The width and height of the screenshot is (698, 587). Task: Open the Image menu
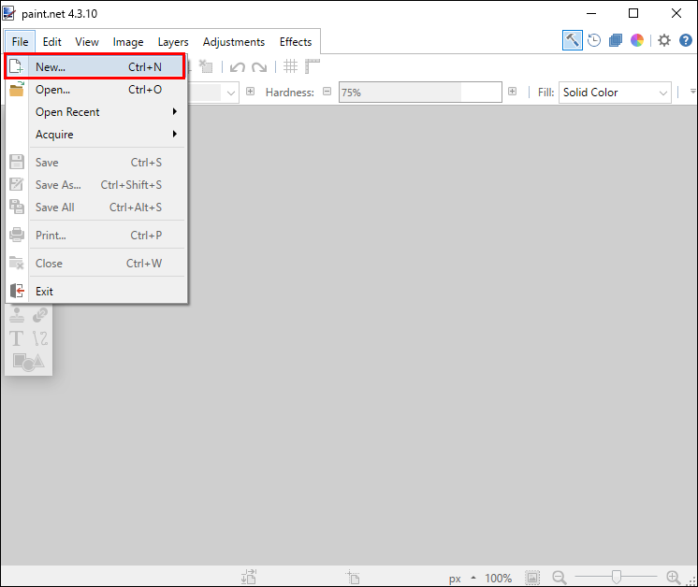point(128,42)
